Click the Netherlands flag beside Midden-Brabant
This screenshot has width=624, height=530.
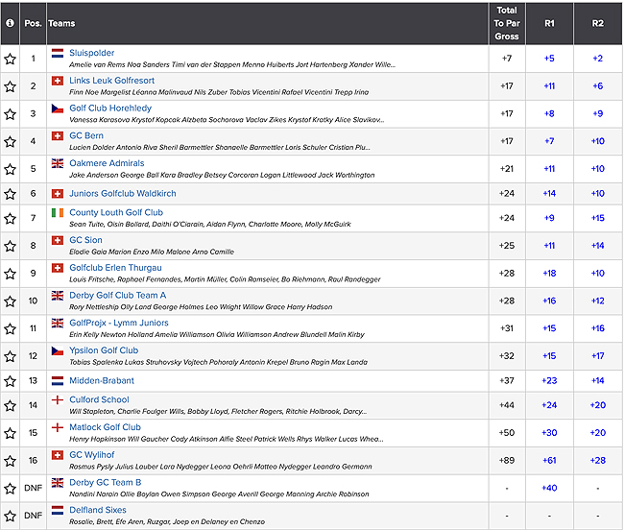click(58, 381)
